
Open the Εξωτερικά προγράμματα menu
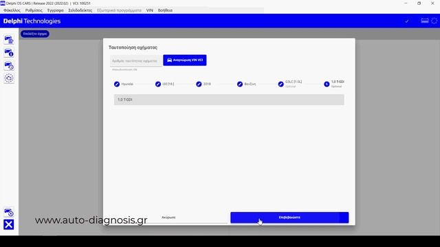(x=119, y=10)
